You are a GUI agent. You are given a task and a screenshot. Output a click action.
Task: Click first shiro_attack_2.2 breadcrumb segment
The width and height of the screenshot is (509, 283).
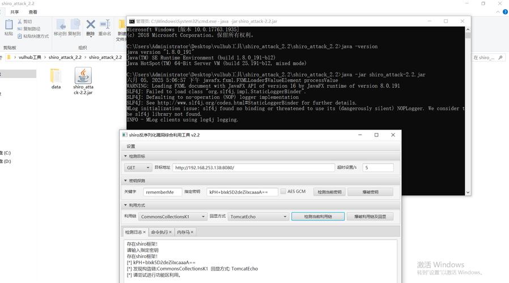pyautogui.click(x=65, y=57)
